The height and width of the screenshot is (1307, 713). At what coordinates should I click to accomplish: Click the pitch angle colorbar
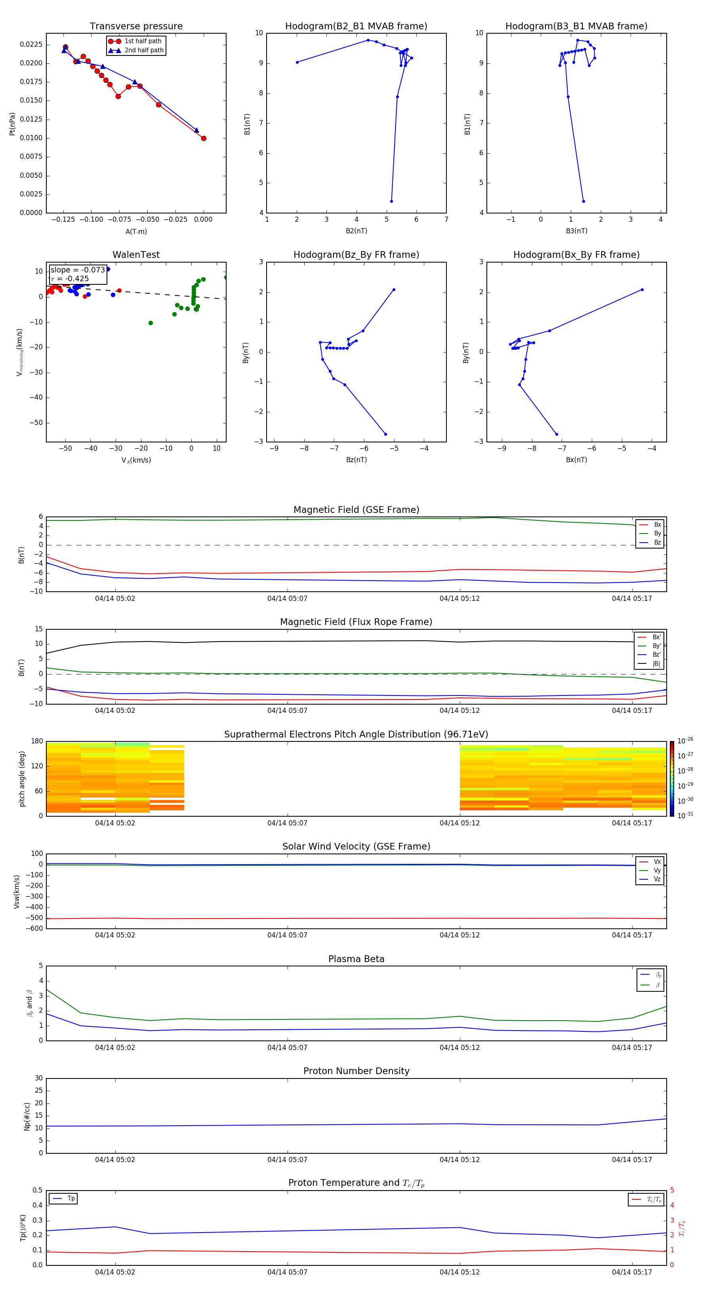[671, 779]
